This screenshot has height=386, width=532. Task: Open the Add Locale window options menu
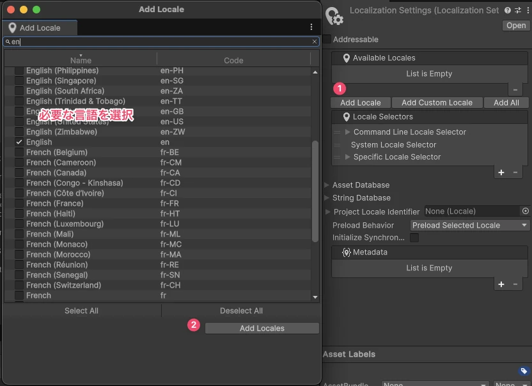311,27
